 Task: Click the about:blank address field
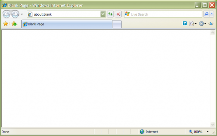[x=66, y=14]
